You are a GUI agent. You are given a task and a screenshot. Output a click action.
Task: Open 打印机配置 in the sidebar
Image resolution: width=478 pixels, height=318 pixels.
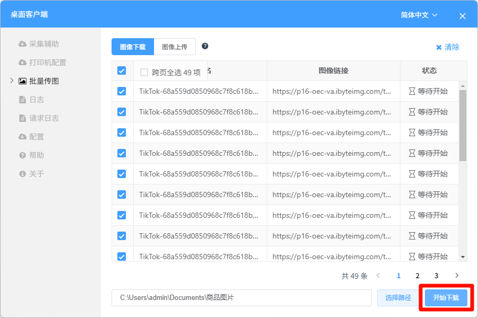[42, 63]
